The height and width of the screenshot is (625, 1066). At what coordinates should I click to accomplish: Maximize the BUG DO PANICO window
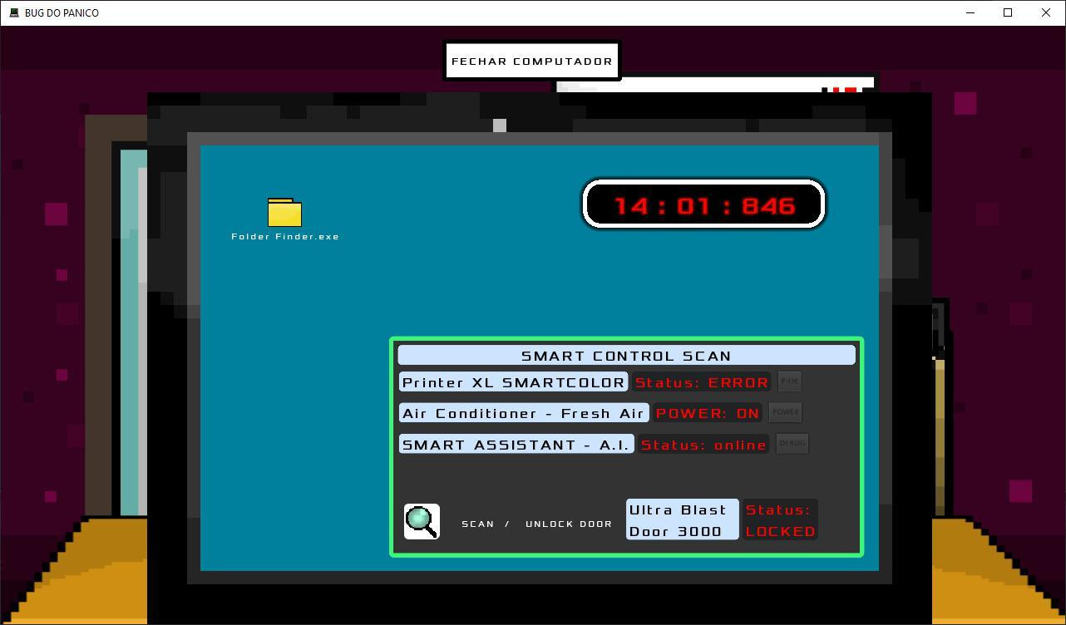1008,12
